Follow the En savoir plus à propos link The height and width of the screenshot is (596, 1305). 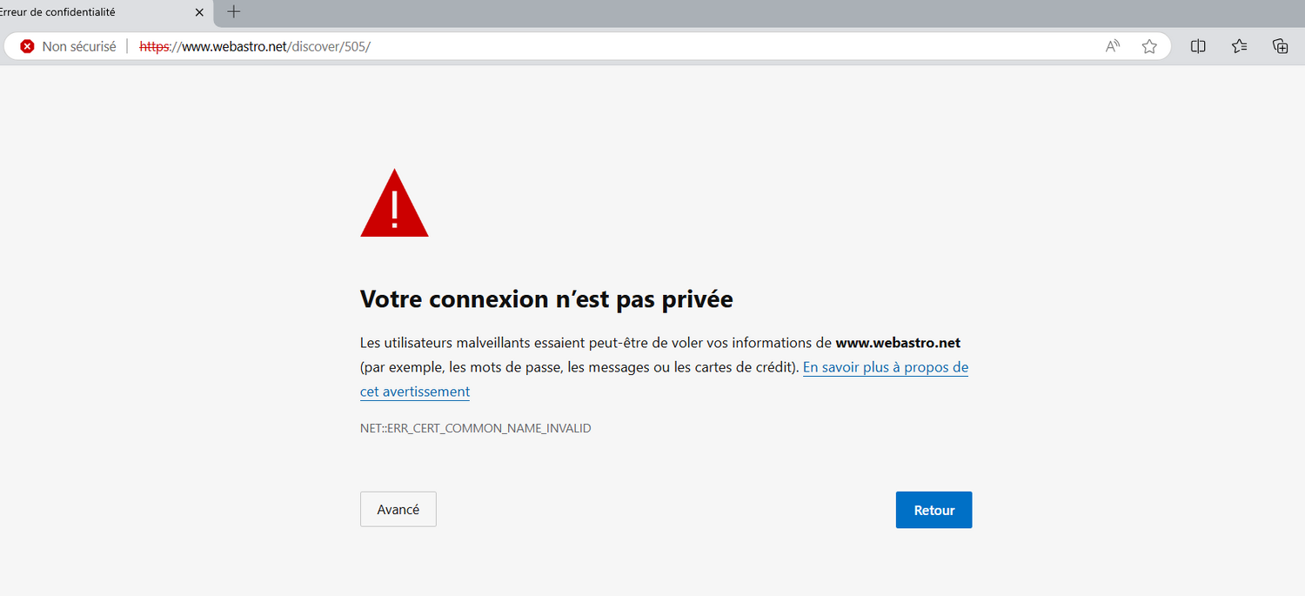tap(885, 367)
